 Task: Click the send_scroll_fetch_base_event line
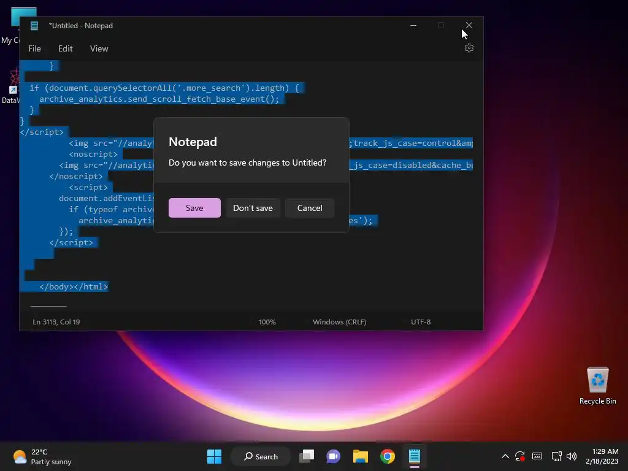[x=159, y=99]
